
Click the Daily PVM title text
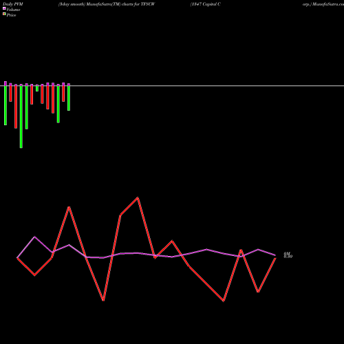pyautogui.click(x=13, y=4)
